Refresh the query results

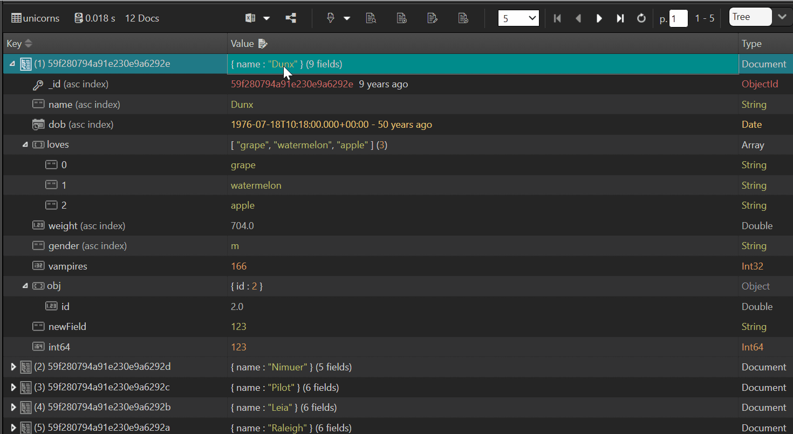click(641, 18)
